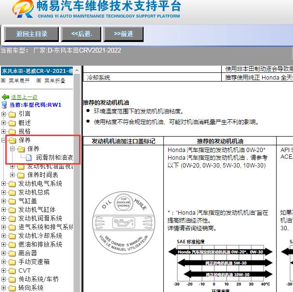
Task: Click the 润滑剂和油液 document icon
Action: 28,158
